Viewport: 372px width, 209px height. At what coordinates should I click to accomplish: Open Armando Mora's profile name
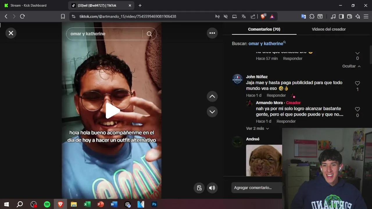point(269,103)
